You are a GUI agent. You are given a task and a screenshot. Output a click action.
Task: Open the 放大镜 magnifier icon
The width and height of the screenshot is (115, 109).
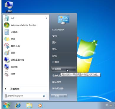point(6,67)
